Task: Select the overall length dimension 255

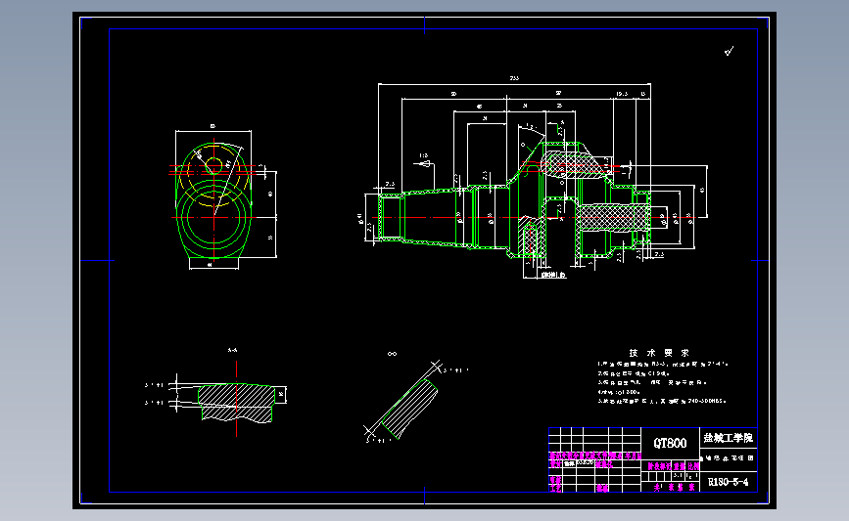Action: 514,78
